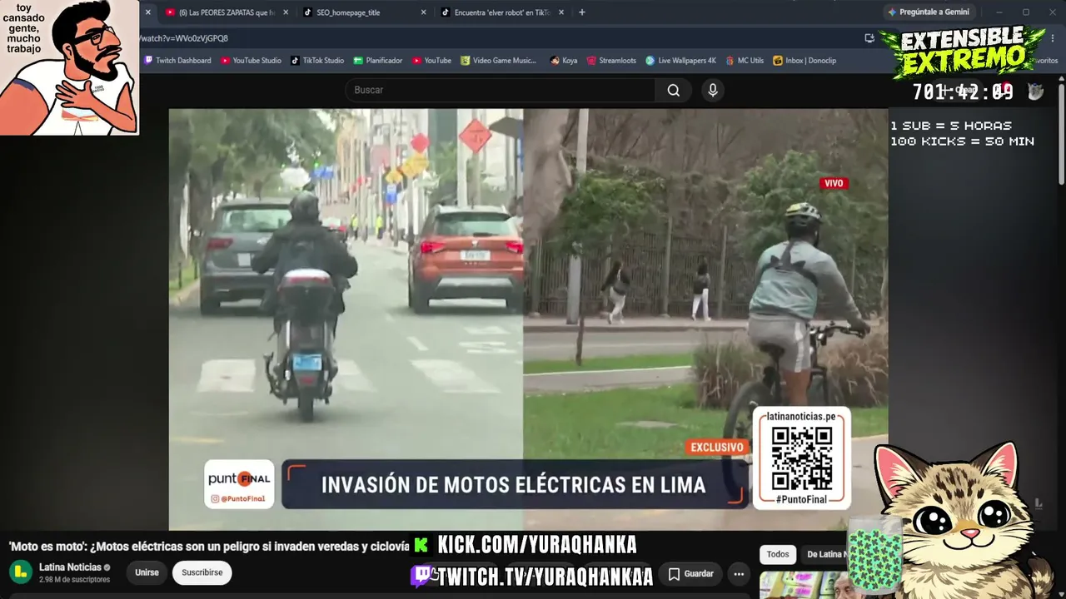The image size is (1066, 599).
Task: Open the more actions three-dot menu
Action: click(x=738, y=573)
